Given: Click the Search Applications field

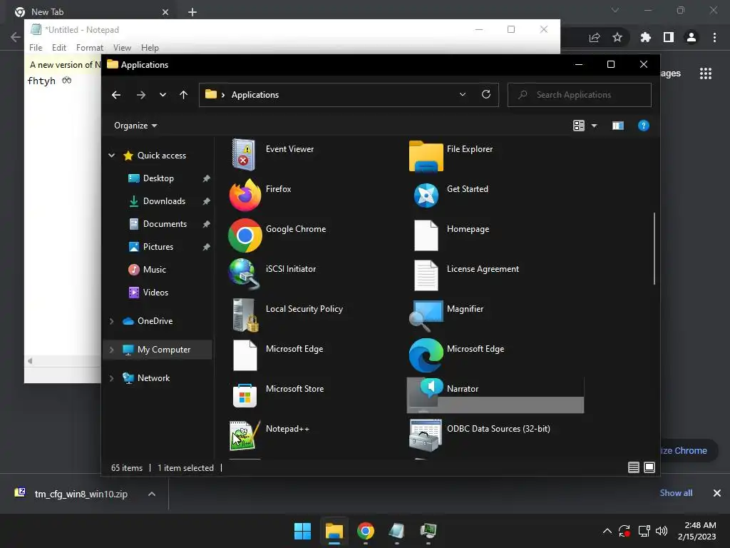Looking at the screenshot, I should coord(579,95).
